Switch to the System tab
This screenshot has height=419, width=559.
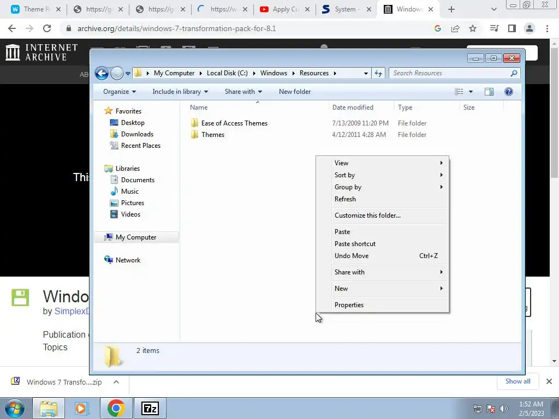[346, 9]
